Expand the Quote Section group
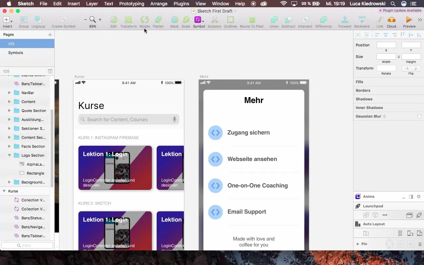This screenshot has width=424, height=265. point(9,111)
